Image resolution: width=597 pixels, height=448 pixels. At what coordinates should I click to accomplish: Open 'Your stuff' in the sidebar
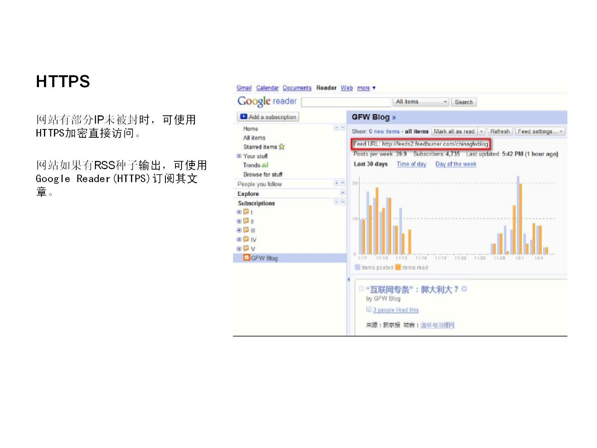pos(255,156)
